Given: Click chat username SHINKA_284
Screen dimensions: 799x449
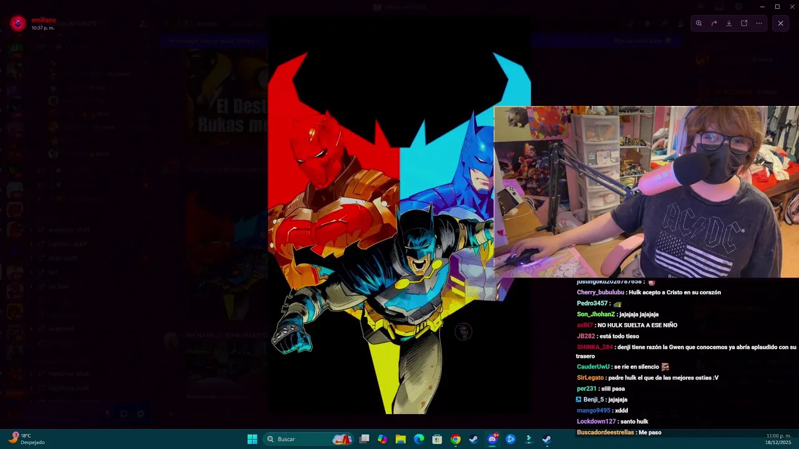Looking at the screenshot, I should tap(595, 347).
